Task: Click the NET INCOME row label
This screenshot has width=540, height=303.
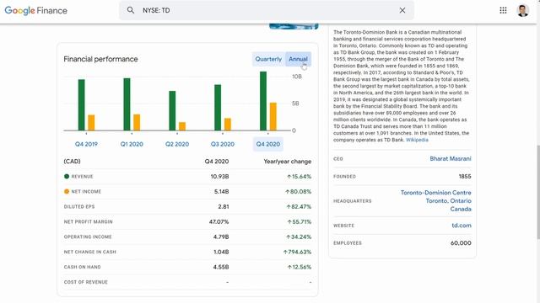Action: click(86, 192)
